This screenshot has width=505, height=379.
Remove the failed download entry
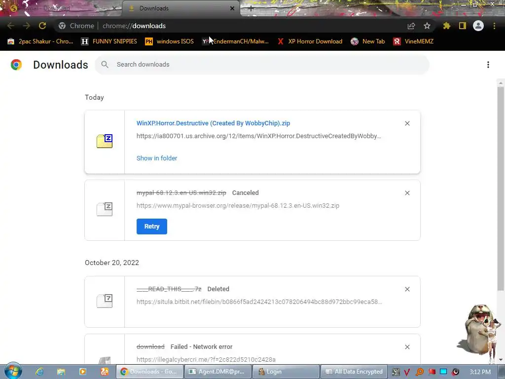point(407,347)
